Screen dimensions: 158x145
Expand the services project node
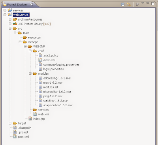5,10
